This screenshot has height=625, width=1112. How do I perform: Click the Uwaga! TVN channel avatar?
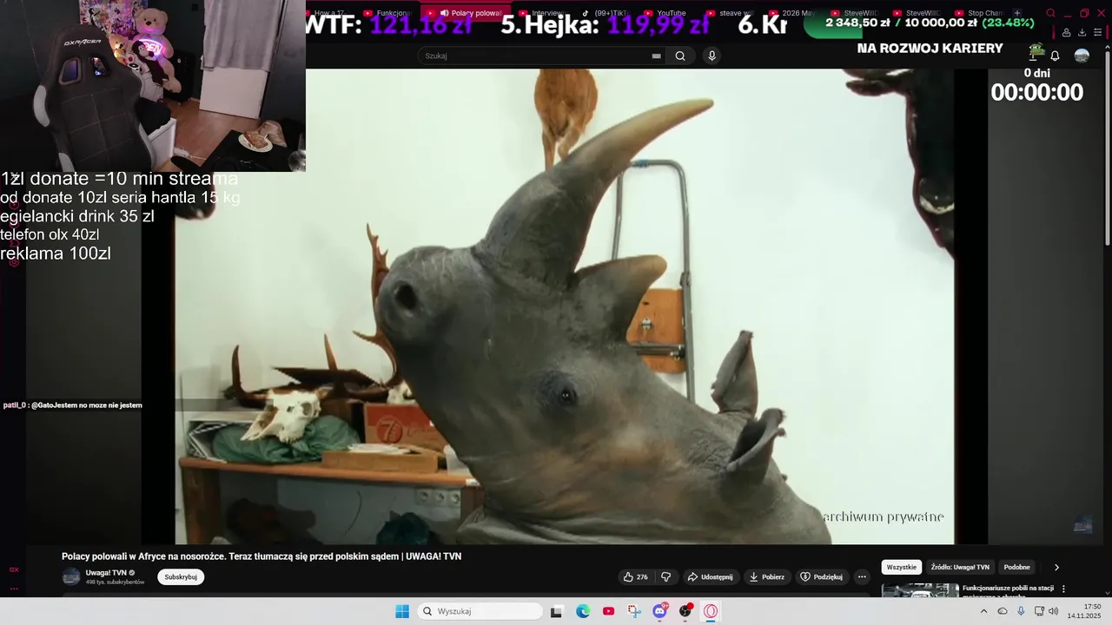(71, 576)
